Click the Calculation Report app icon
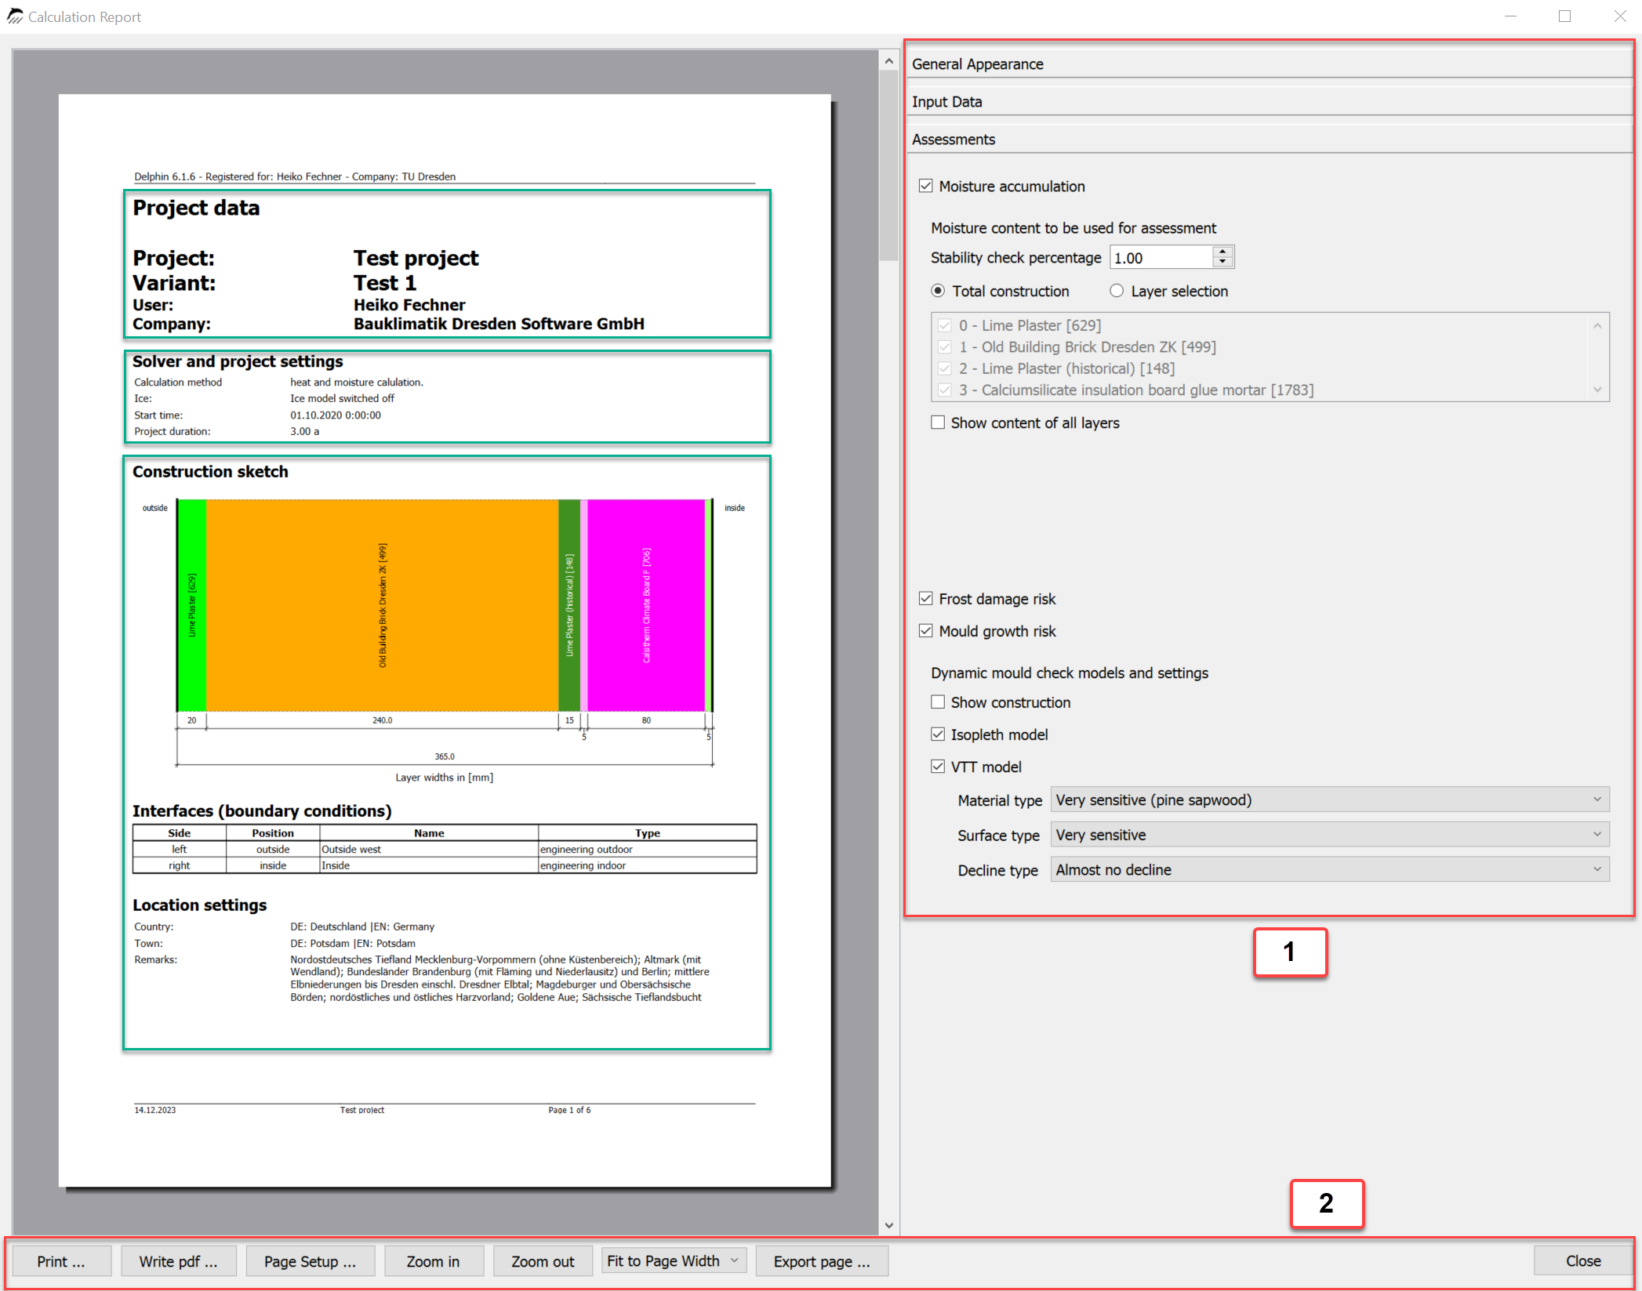Viewport: 1642px width, 1291px height. click(x=15, y=16)
